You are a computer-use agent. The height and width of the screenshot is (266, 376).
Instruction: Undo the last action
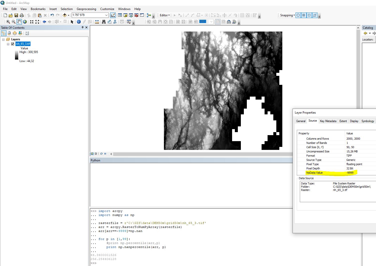tap(52, 15)
